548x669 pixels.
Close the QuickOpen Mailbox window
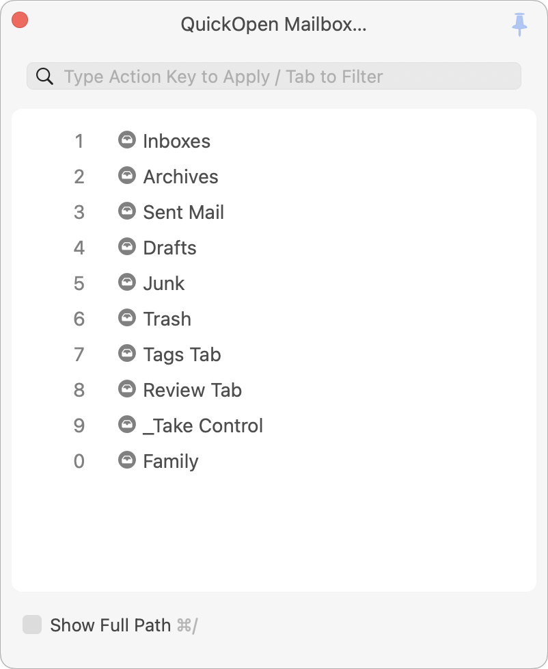(20, 21)
